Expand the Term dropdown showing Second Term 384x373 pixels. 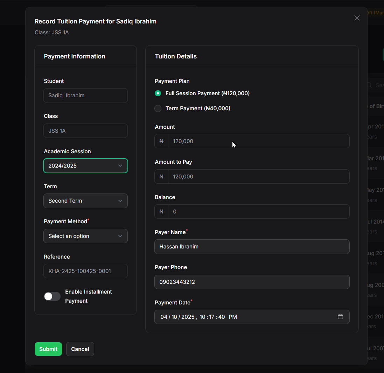coord(85,201)
